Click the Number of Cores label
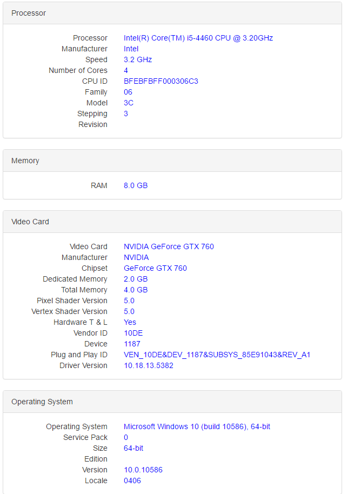The image size is (348, 494). tap(78, 70)
